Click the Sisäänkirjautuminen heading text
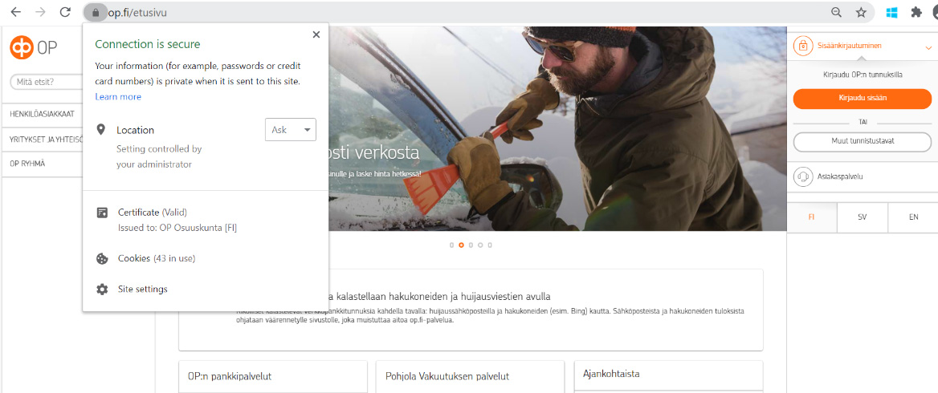The height and width of the screenshot is (393, 938). pyautogui.click(x=849, y=46)
